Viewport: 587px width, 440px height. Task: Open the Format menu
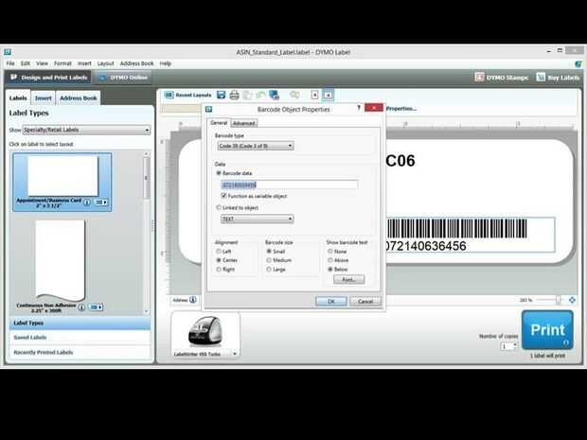click(62, 63)
